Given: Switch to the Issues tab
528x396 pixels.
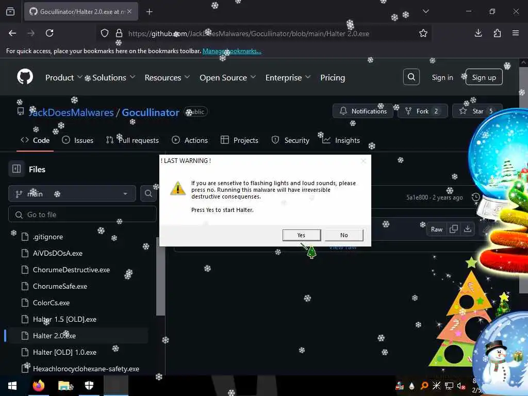Looking at the screenshot, I should 78,140.
